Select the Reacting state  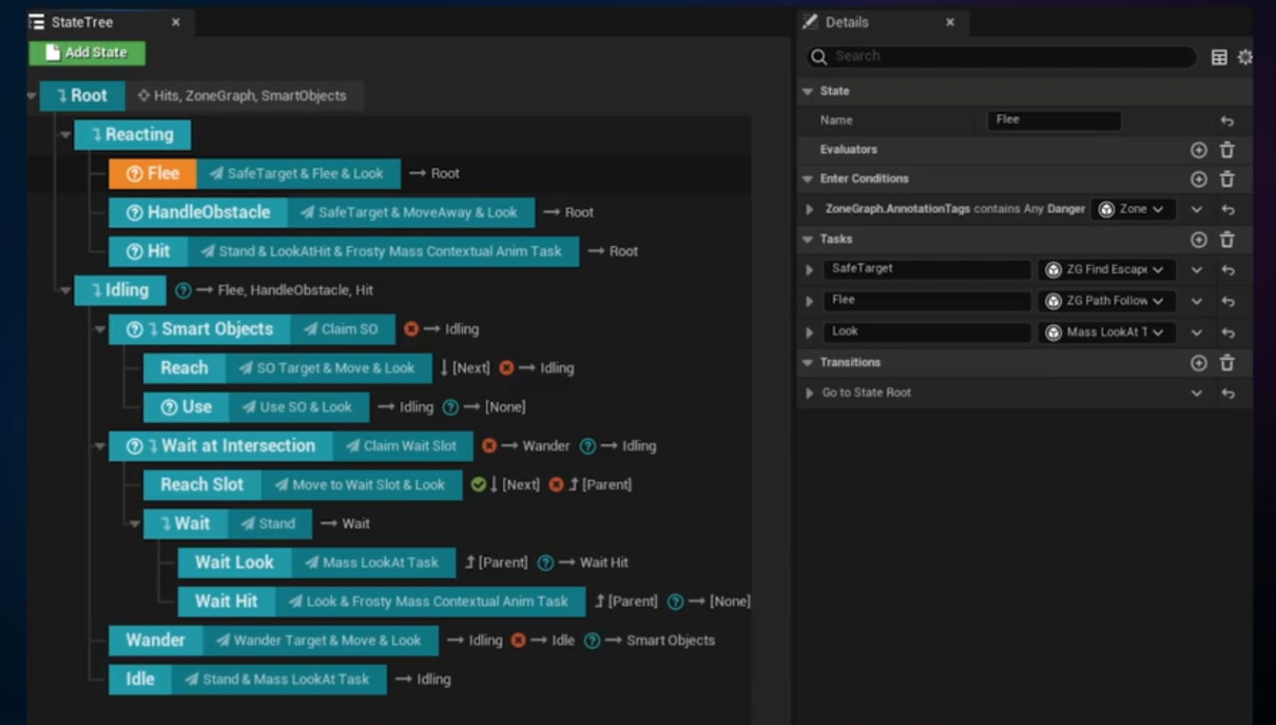pos(132,135)
